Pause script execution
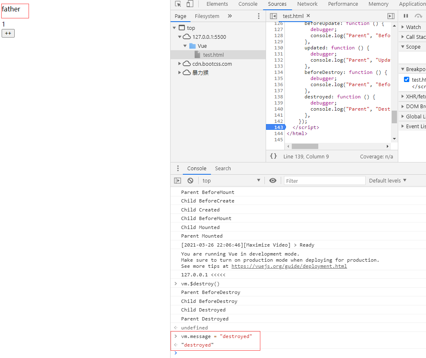 [406, 16]
